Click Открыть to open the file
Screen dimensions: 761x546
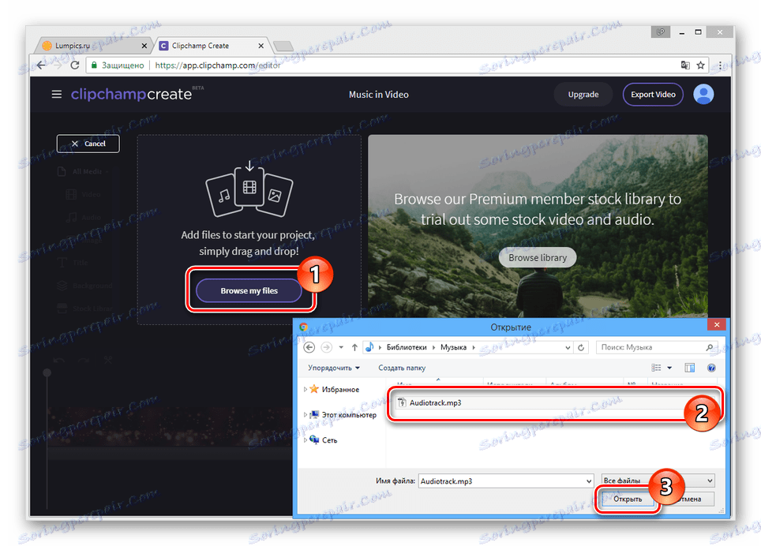click(628, 499)
